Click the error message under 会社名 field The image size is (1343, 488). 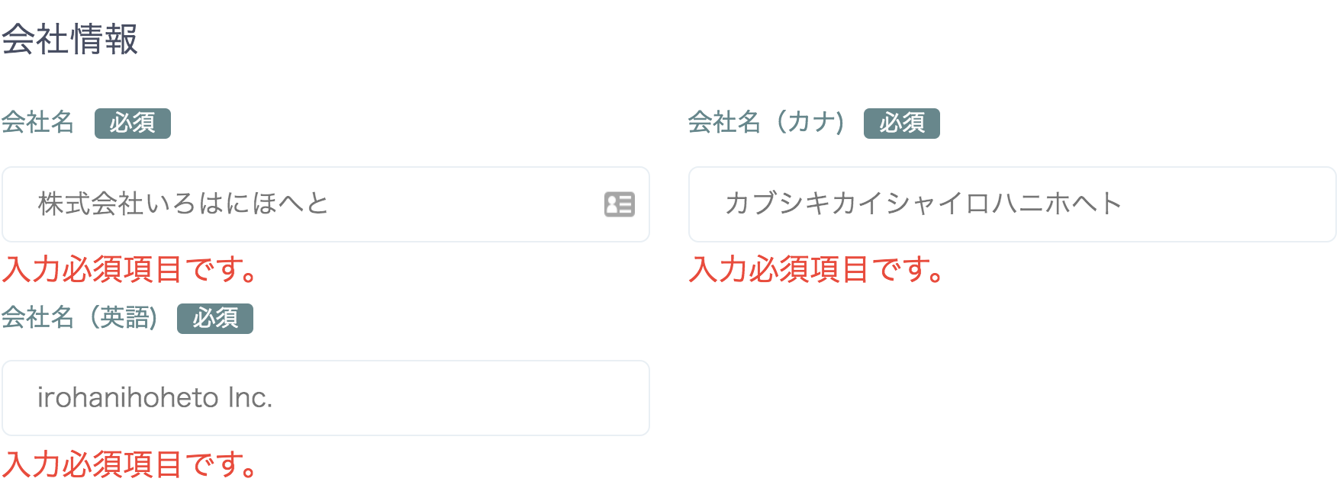click(x=130, y=270)
